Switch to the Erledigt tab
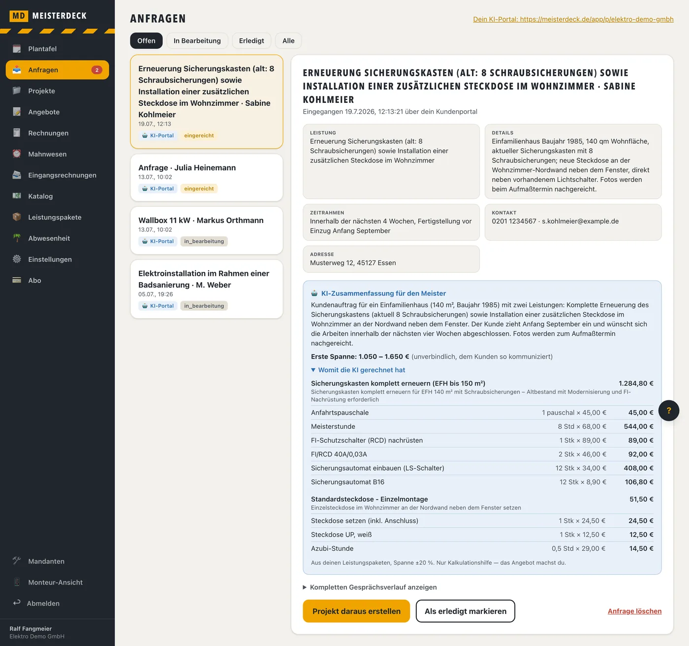 (251, 41)
